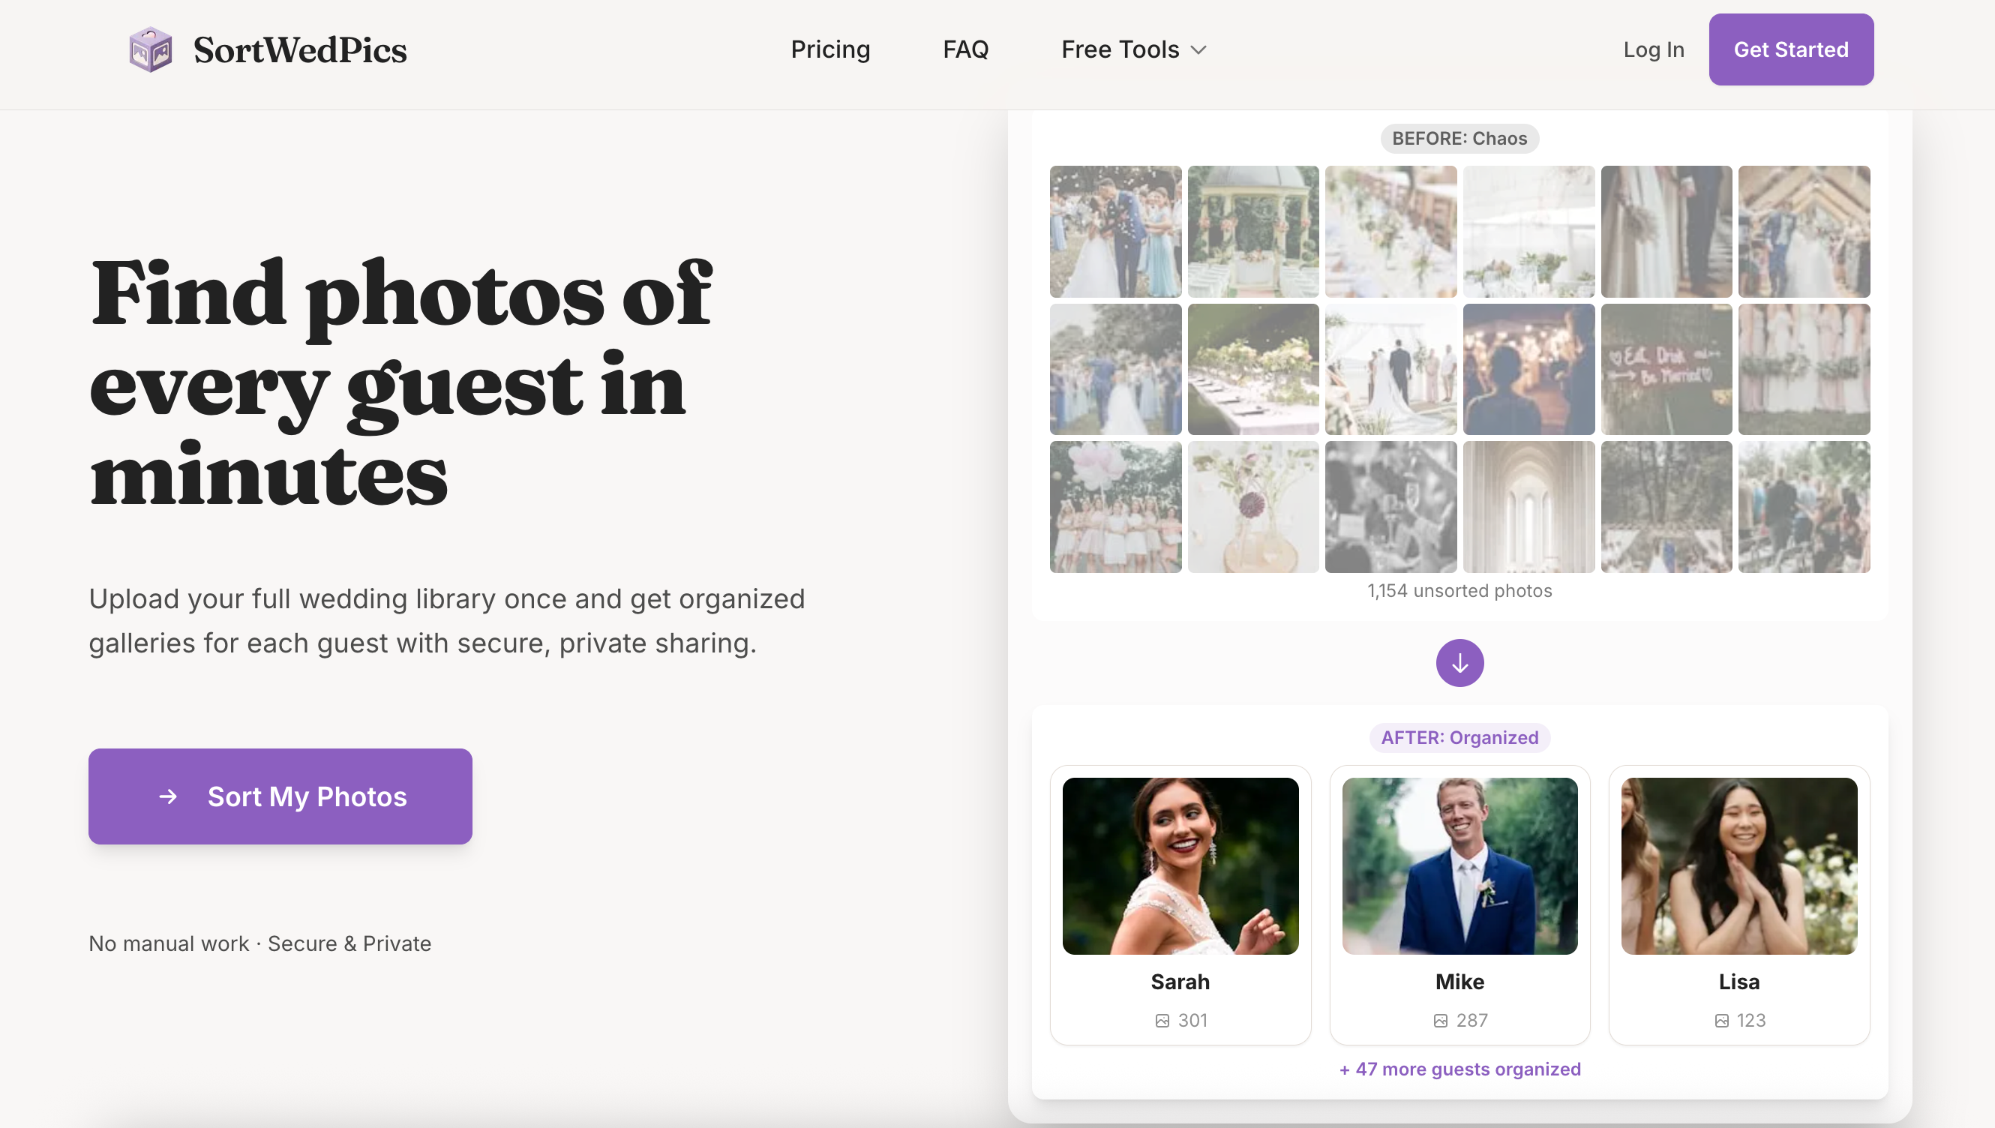Open the Free Tools menu
Image resolution: width=1995 pixels, height=1128 pixels.
coord(1120,49)
